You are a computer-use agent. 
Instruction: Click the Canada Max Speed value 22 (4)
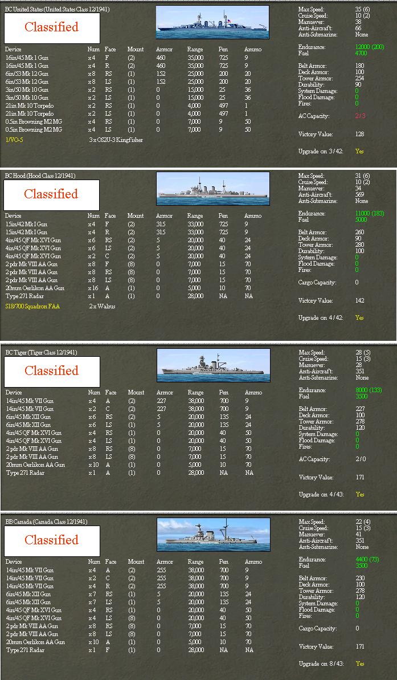pos(362,522)
